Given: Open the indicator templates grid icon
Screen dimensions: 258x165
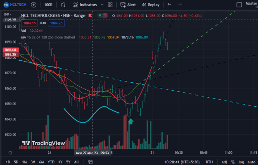Looking at the screenshot, I should [x=110, y=5].
